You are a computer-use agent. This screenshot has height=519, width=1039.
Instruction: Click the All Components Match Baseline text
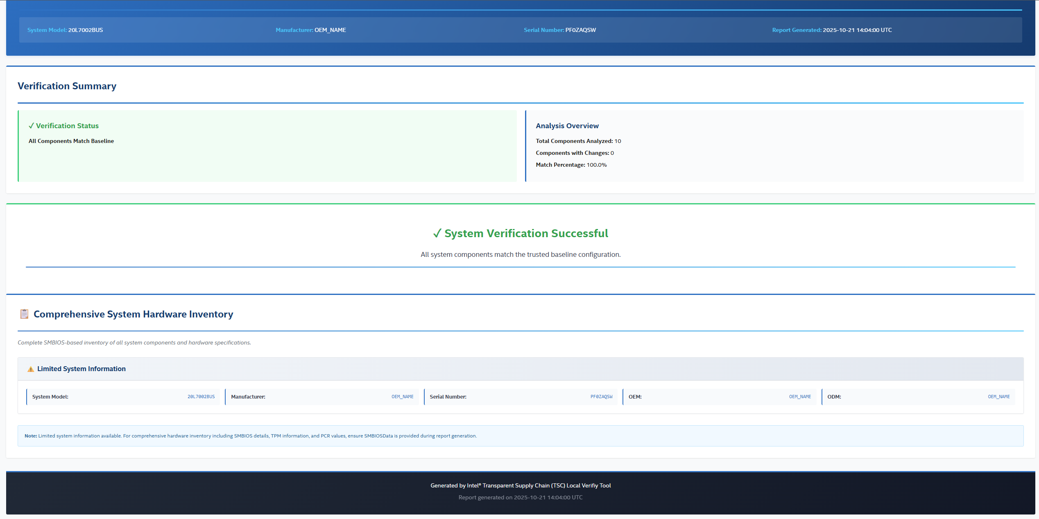click(71, 141)
